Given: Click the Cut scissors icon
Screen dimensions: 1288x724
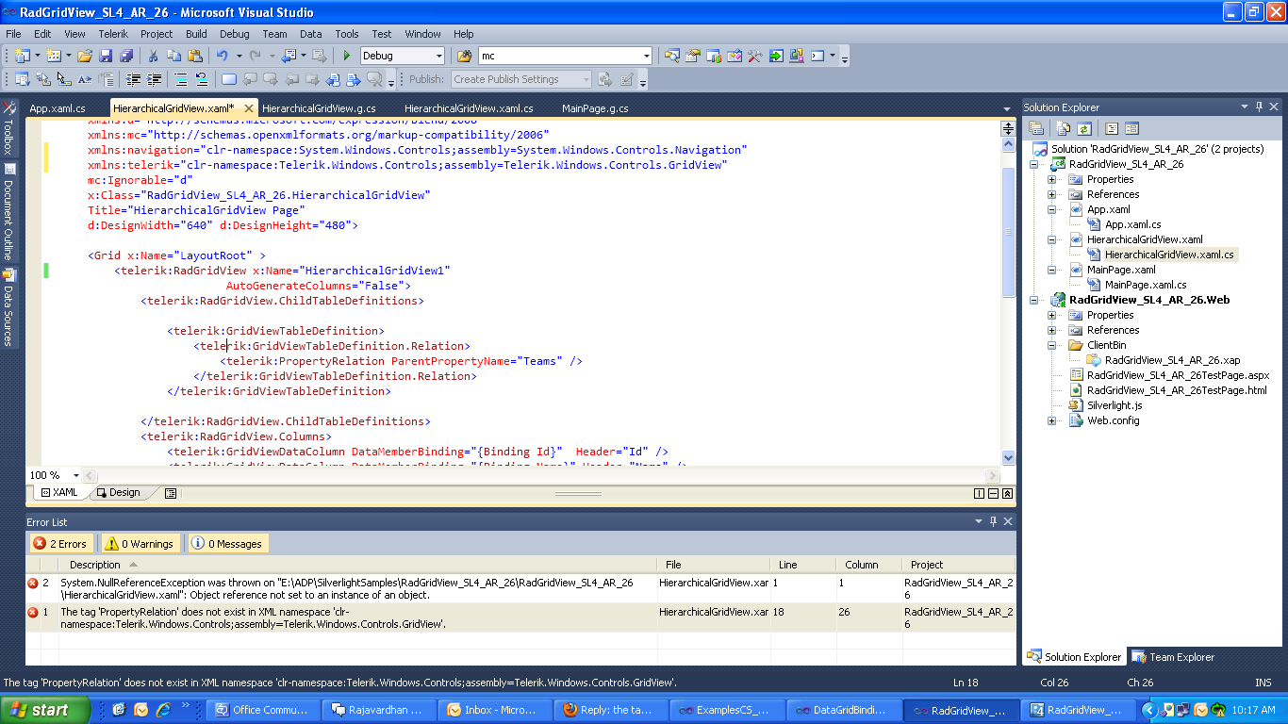Looking at the screenshot, I should [x=155, y=57].
